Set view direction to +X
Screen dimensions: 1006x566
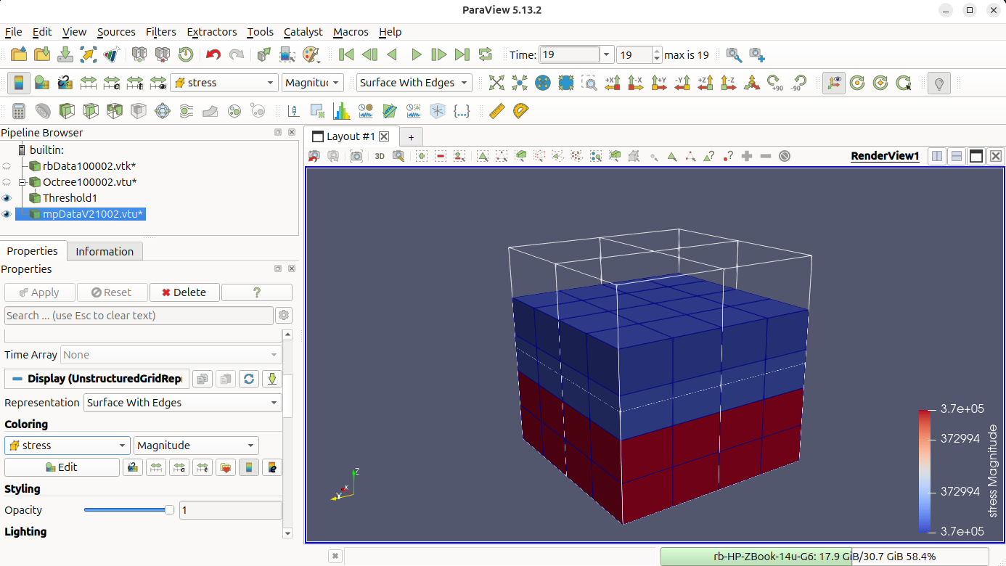613,83
